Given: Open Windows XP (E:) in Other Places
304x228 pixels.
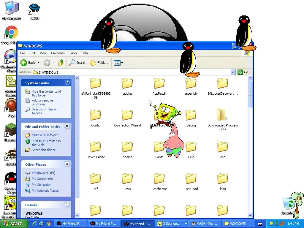Looking at the screenshot, I should pyautogui.click(x=43, y=173).
